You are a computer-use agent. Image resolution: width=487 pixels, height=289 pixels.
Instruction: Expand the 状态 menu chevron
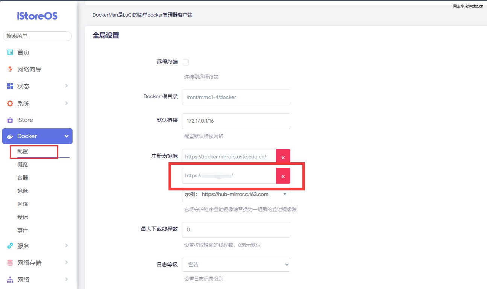(67, 86)
